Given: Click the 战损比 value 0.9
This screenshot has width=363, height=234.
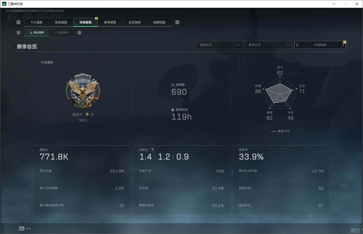Looking at the screenshot, I should [183, 157].
